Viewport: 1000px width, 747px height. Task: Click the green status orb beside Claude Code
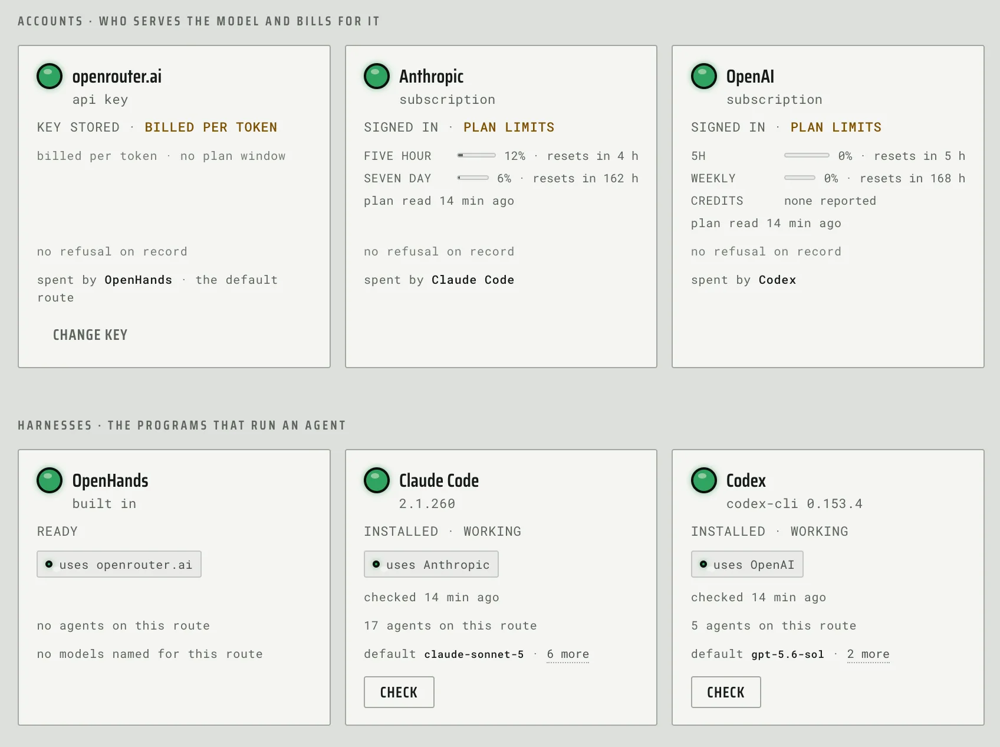pyautogui.click(x=377, y=480)
